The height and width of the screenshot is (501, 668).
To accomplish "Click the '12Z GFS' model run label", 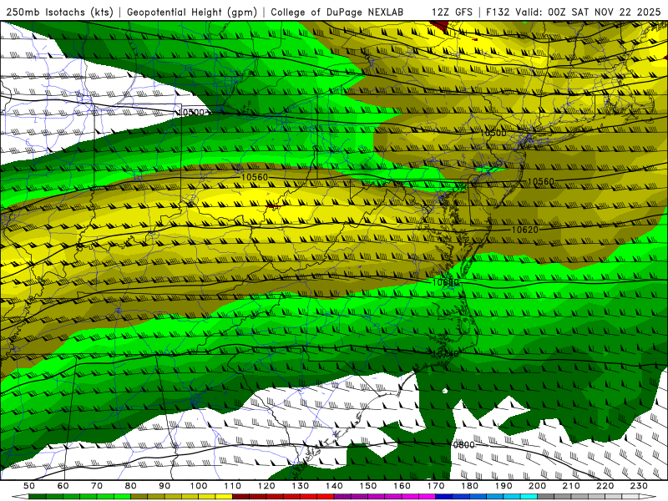I will click(x=452, y=13).
